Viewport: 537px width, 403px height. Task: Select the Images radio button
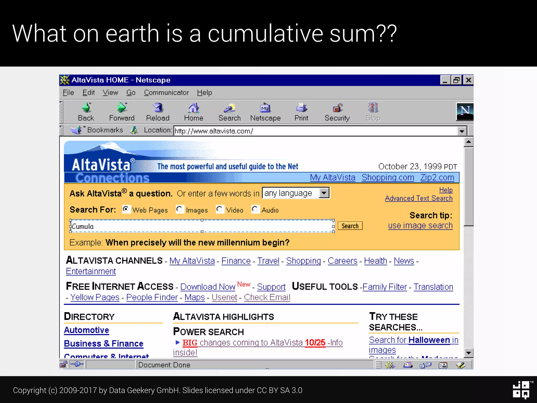[180, 209]
